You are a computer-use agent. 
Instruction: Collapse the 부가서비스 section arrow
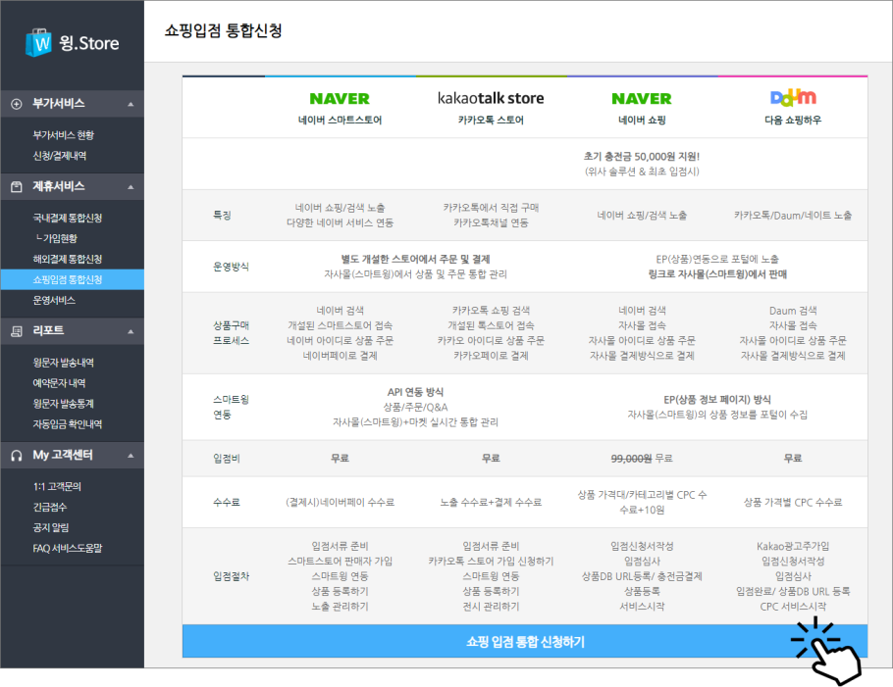(x=131, y=104)
